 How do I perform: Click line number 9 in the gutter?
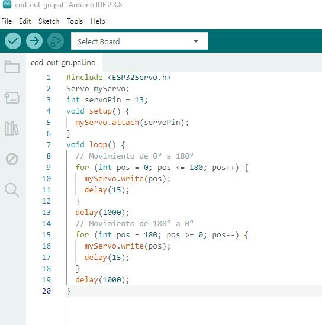(x=49, y=168)
